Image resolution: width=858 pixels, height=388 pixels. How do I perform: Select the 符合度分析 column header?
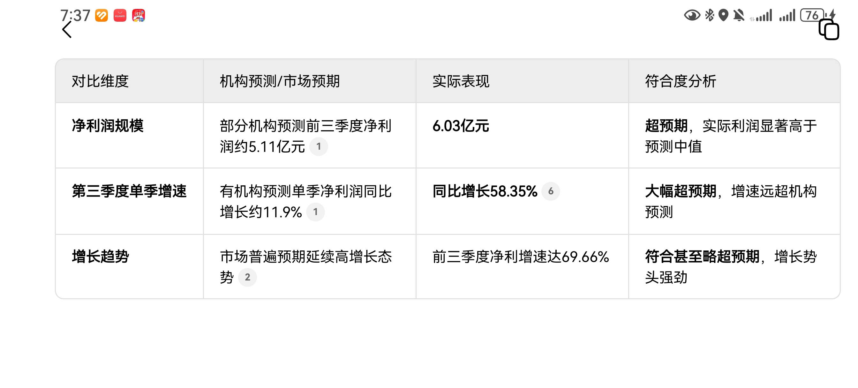[x=680, y=81]
